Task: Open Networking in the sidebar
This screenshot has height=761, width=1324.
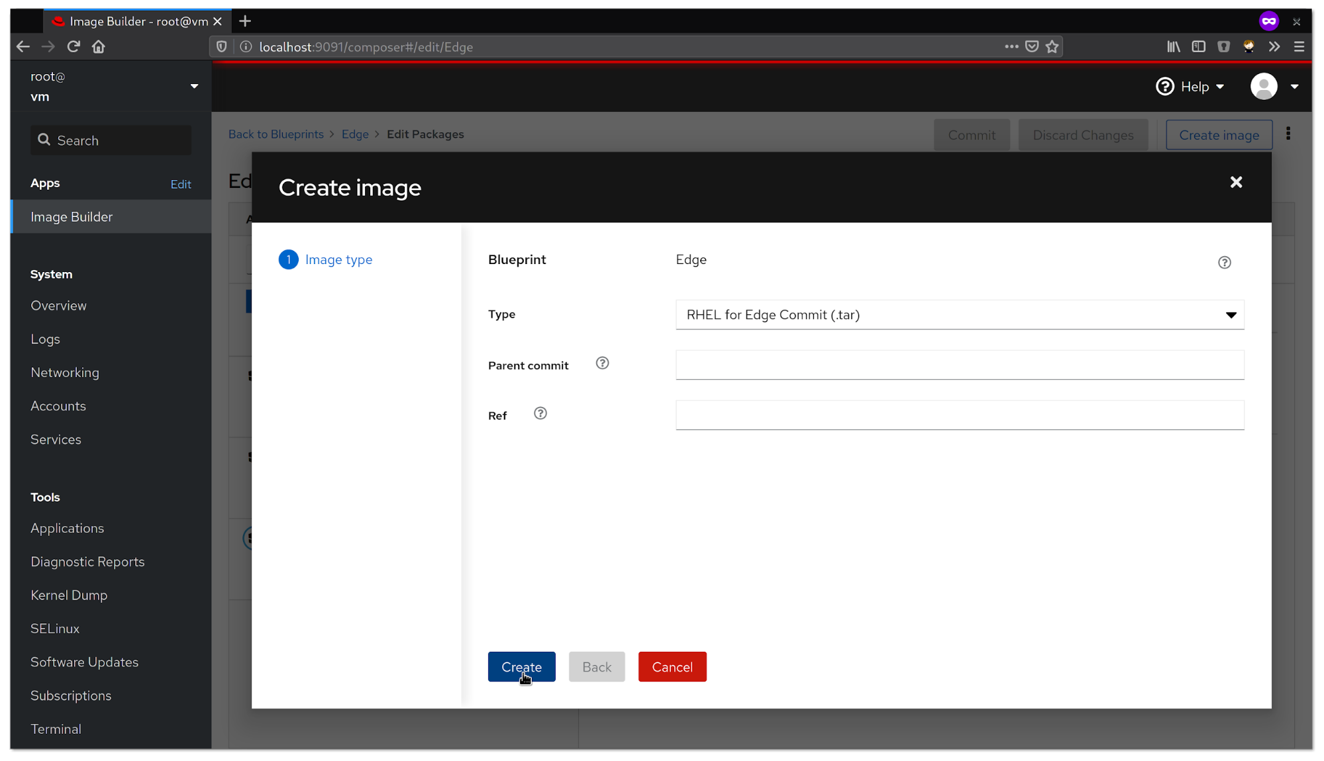Action: (65, 373)
